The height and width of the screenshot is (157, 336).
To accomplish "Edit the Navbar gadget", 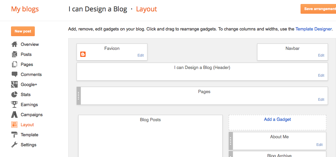I will [321, 55].
